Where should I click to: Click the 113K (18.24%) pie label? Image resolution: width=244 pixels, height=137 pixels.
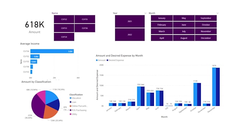pos(58,89)
